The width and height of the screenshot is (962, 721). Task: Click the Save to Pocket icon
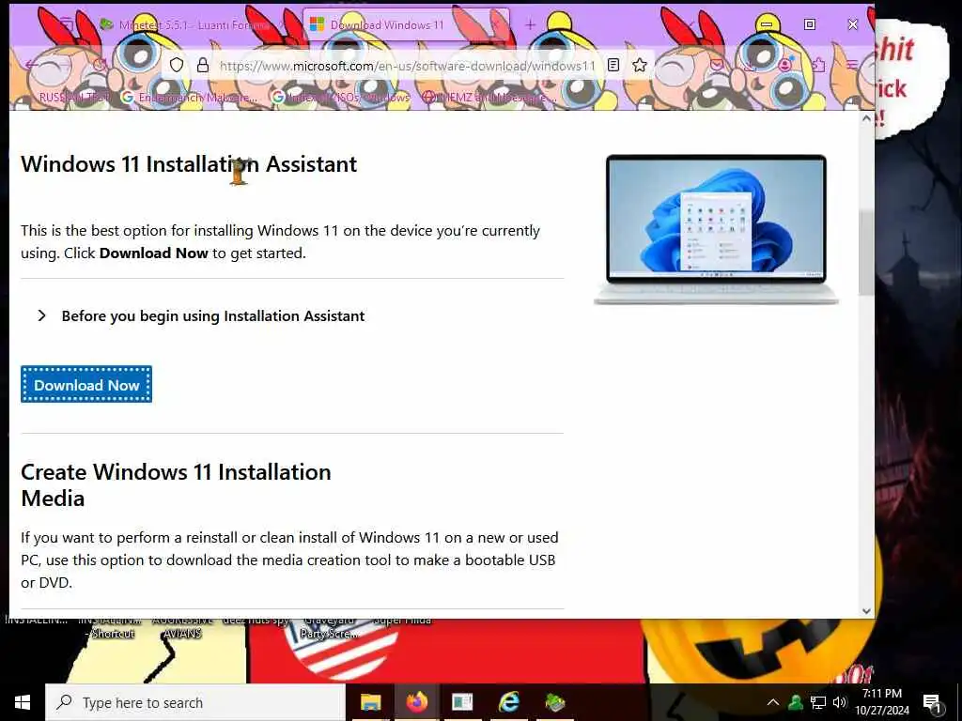(x=716, y=65)
